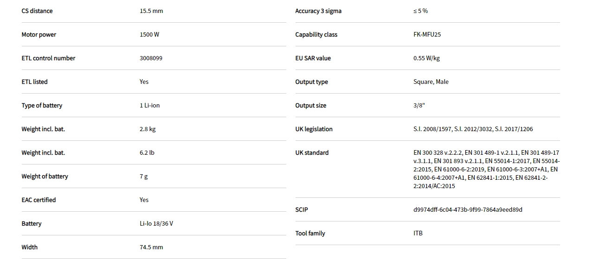The width and height of the screenshot is (612, 259).
Task: Click the UK standard EN list text
Action: (486, 169)
